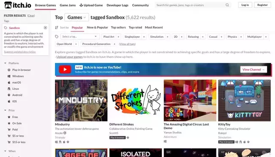Image resolution: width=275 pixels, height=157 pixels.
Task: Remove the Sandbox tag filter
Action: [45, 27]
